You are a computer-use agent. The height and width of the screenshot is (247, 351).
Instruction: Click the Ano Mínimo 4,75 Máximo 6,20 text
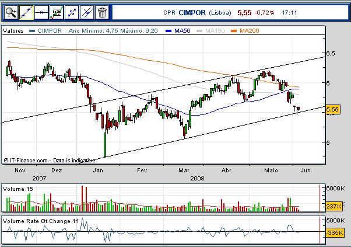(113, 31)
